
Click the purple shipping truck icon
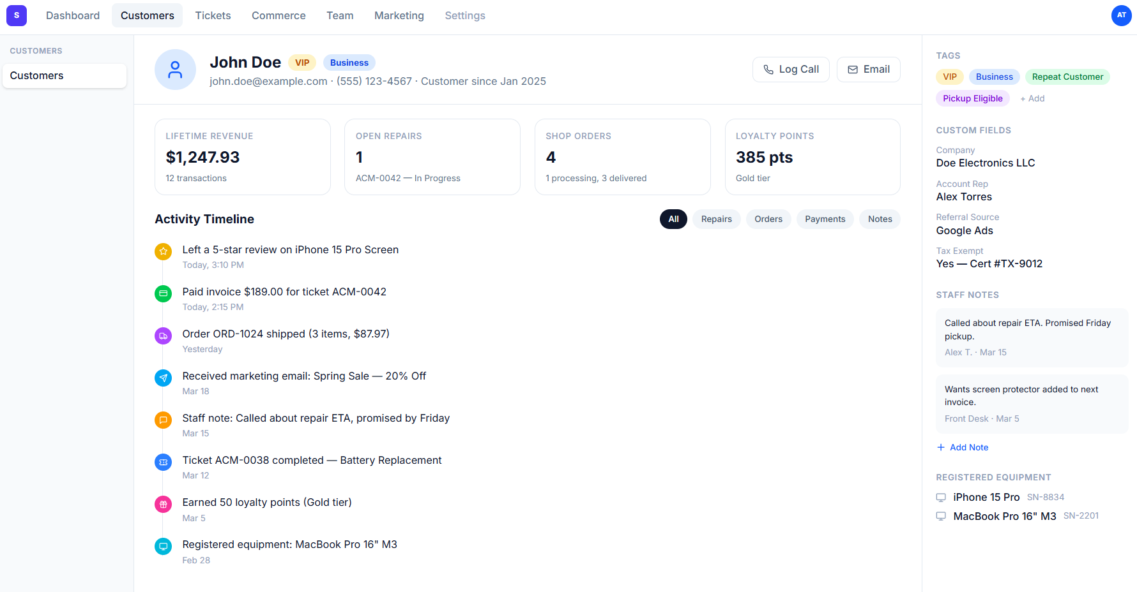[x=164, y=336]
